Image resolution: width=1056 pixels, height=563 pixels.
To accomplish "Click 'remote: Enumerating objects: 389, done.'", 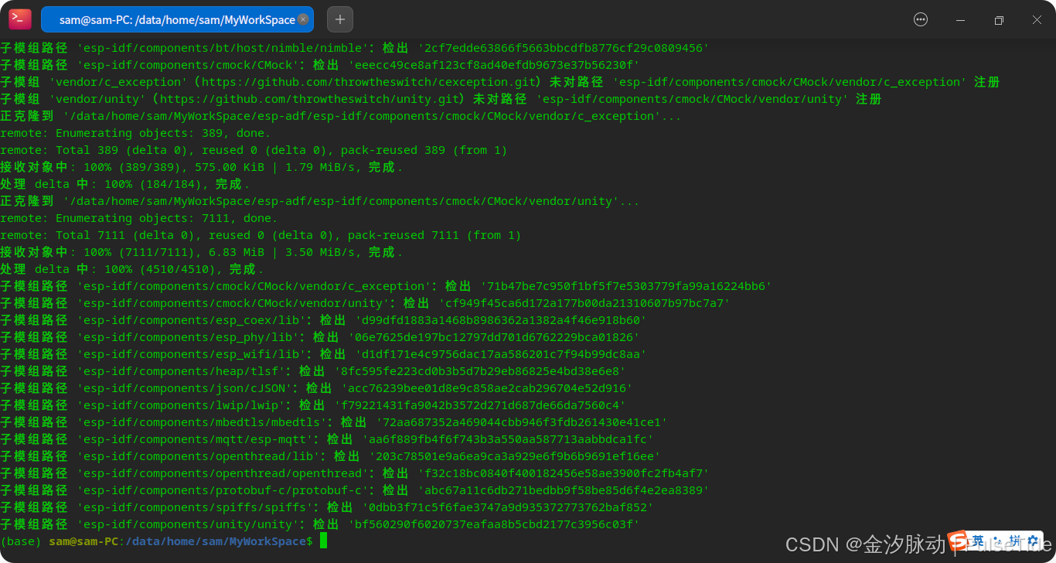I will [x=135, y=133].
